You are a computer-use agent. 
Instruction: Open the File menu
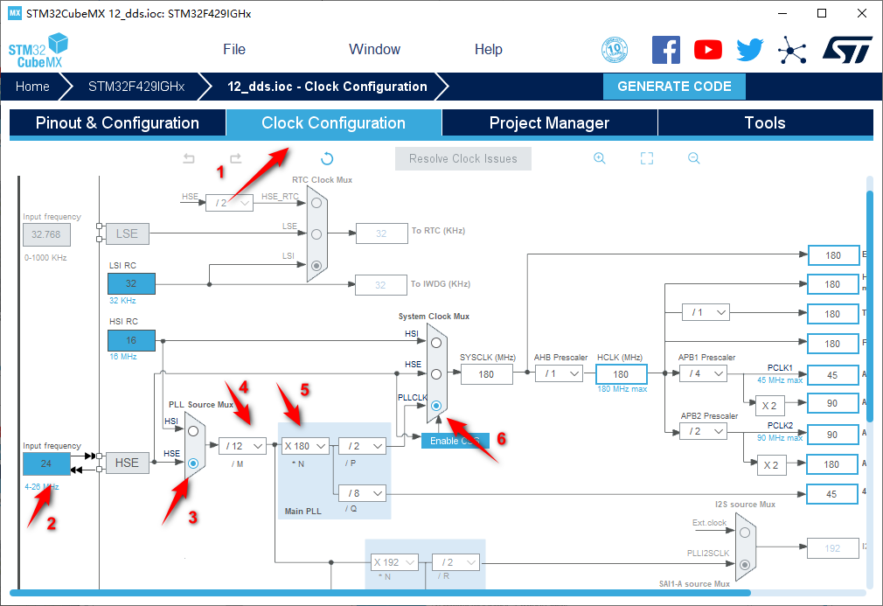coord(234,50)
